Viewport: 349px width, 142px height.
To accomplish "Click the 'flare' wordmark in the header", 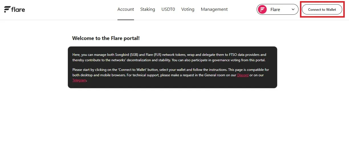I will pos(18,9).
